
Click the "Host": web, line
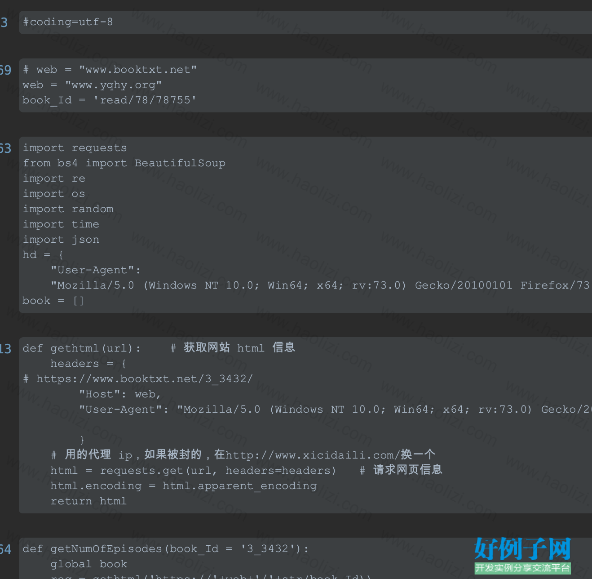tap(120, 394)
